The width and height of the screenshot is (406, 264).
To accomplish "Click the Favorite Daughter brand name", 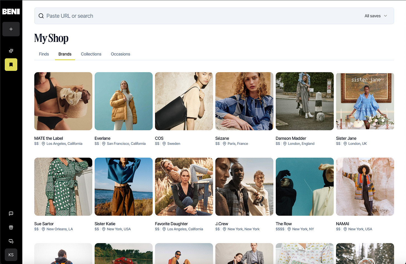I will coord(171,224).
